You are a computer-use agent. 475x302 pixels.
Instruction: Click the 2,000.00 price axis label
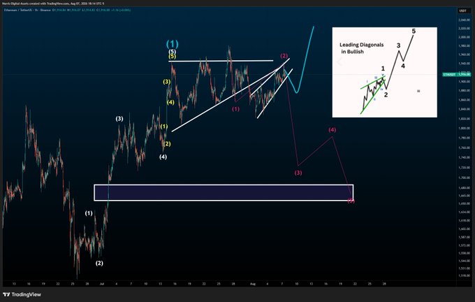tap(464, 37)
